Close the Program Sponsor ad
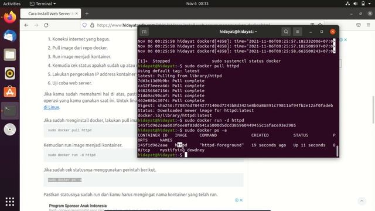This screenshot has width=375, height=211. 241,200
